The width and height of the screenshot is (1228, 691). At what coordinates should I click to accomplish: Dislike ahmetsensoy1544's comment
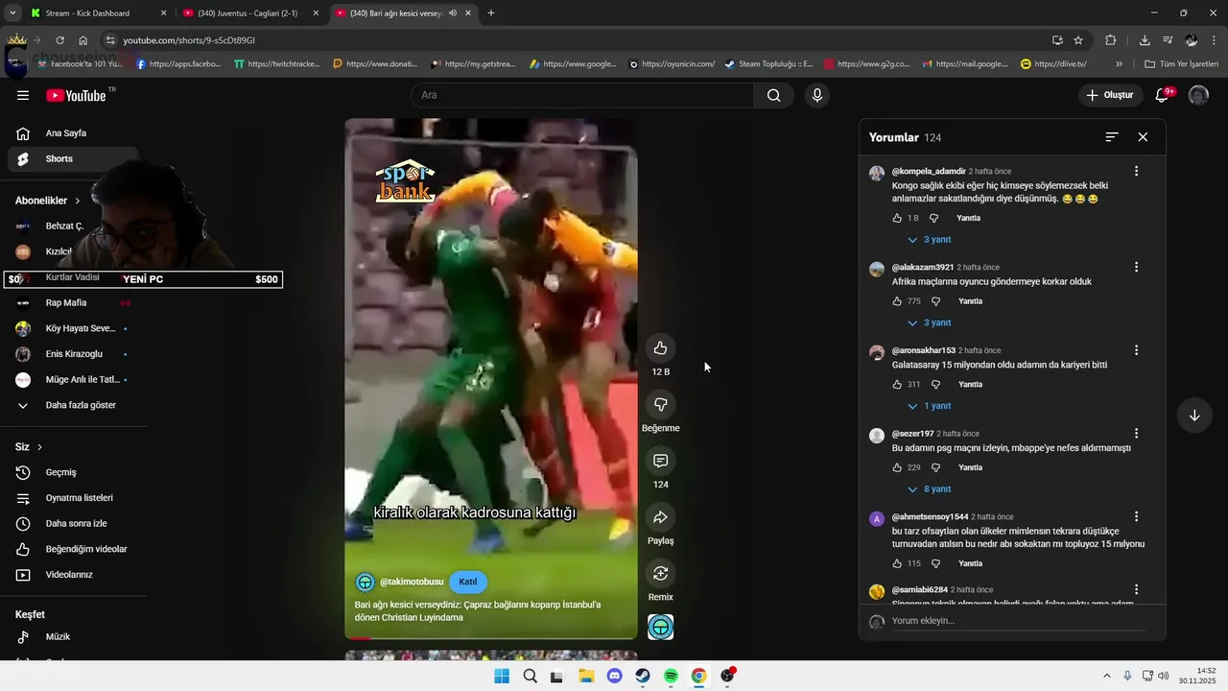tap(934, 563)
